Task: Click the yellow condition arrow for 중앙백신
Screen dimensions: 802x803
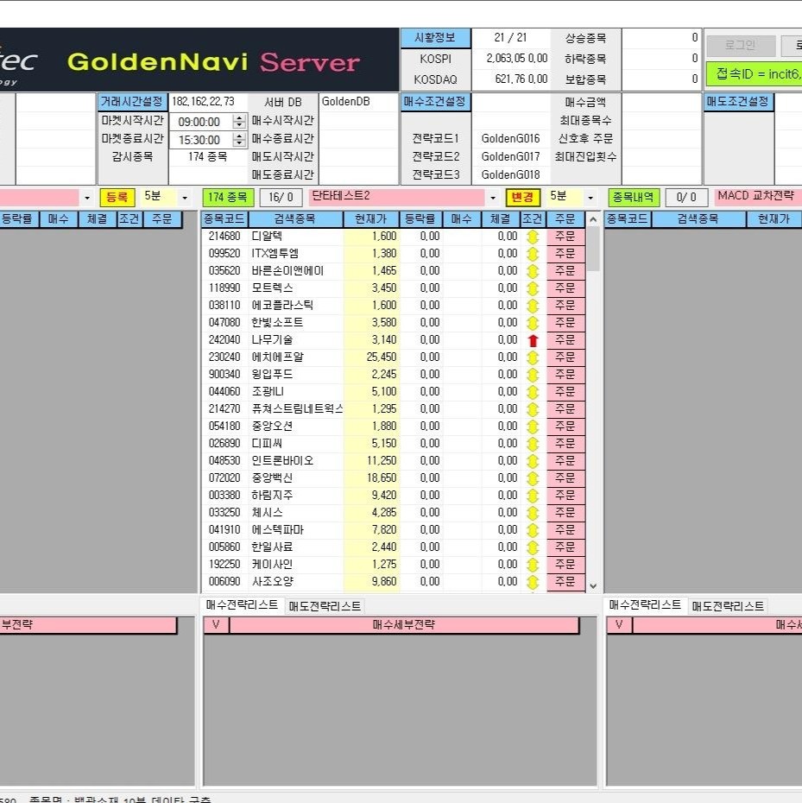Action: [533, 478]
